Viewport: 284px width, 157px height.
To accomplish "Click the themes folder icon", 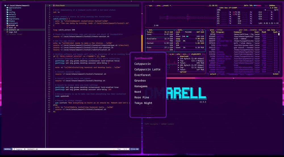I will [x=7, y=21].
